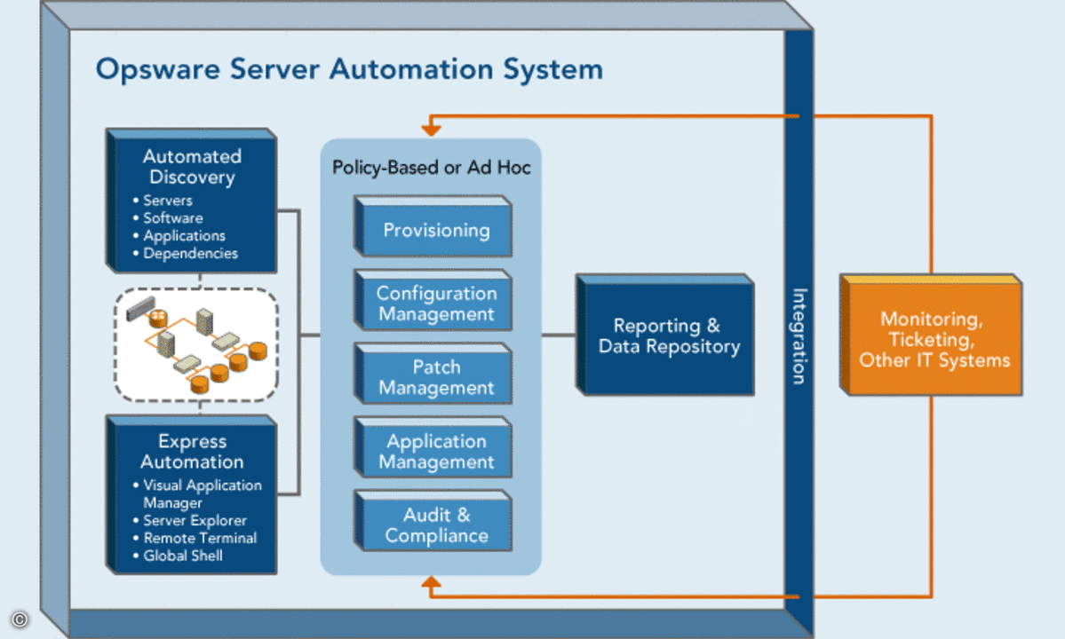Click the Software bullet item
Viewport: 1065px width, 639px height.
pos(169,218)
